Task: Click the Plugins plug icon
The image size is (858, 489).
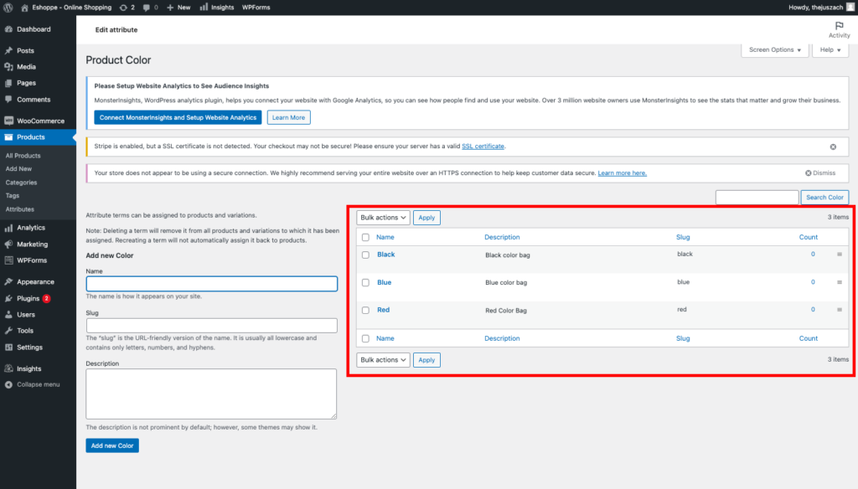Action: tap(8, 298)
